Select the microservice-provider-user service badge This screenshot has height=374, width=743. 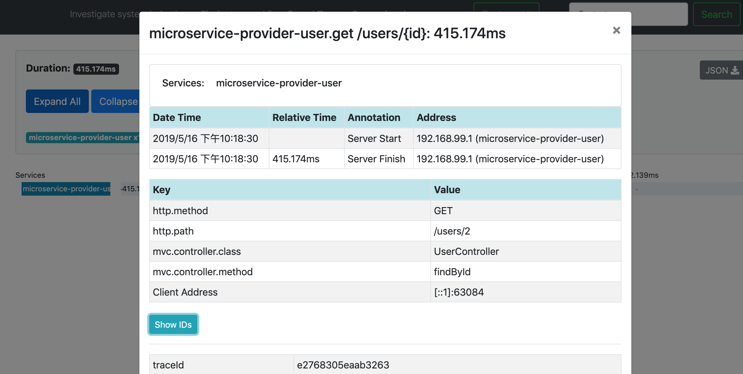[83, 138]
